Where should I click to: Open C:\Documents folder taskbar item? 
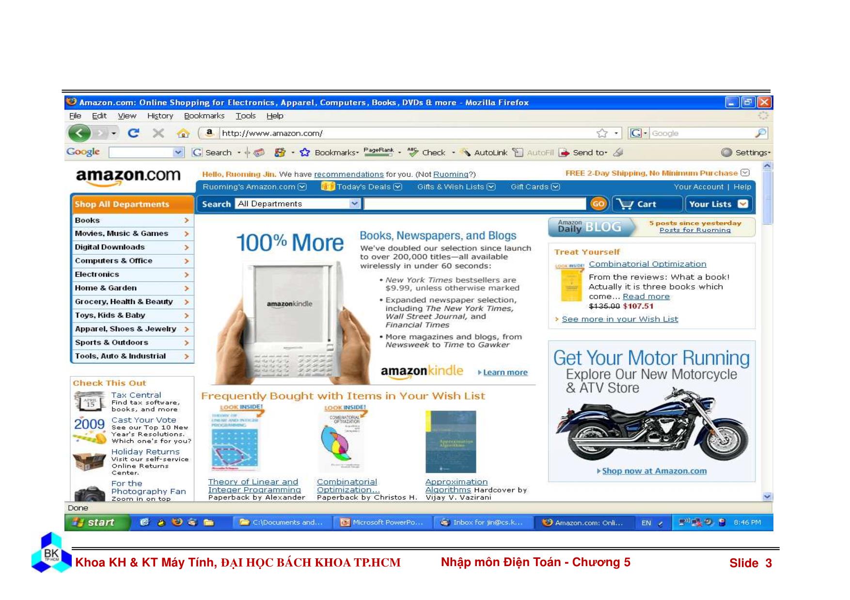click(x=282, y=523)
